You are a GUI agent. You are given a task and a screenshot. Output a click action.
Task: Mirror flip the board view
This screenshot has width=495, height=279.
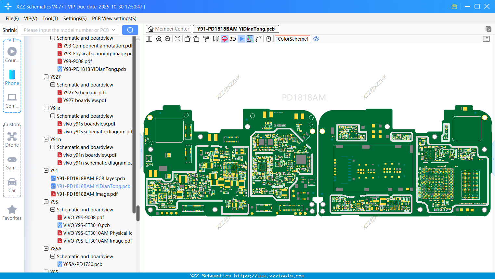pyautogui.click(x=216, y=39)
